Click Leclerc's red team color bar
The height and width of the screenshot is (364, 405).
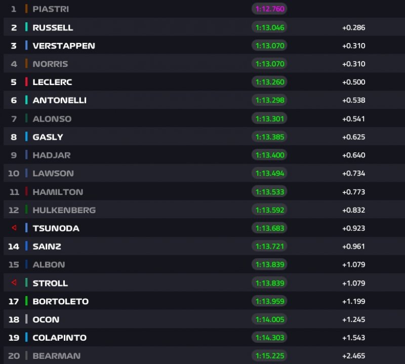point(26,82)
